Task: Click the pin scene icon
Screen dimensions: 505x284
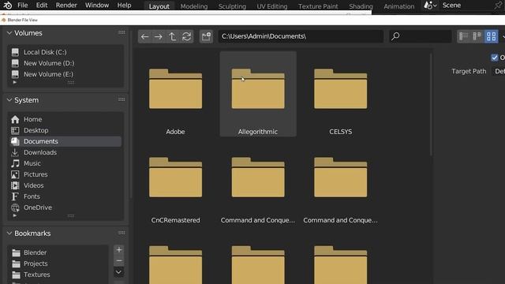Action: 498,6
